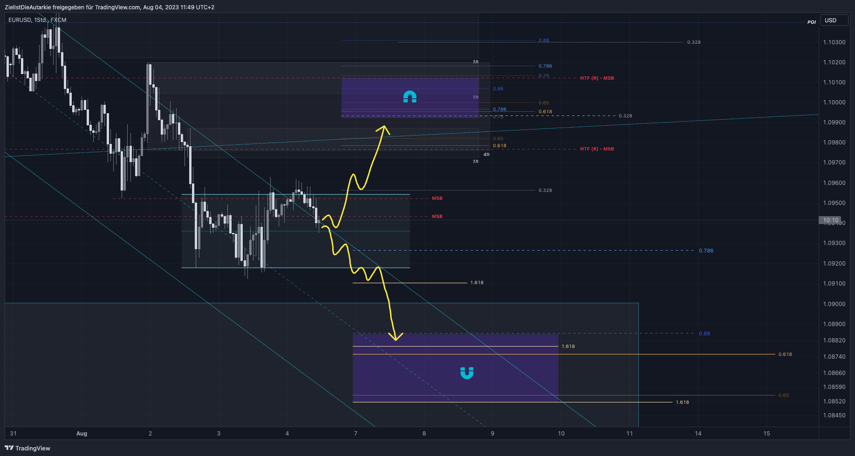Click the upper red HTF (R) - MSB label beside 0.75
The width and height of the screenshot is (855, 456).
point(597,78)
